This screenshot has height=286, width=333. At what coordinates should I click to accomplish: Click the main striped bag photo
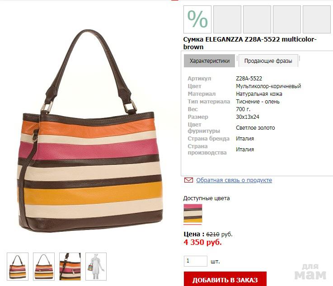[x=89, y=131]
